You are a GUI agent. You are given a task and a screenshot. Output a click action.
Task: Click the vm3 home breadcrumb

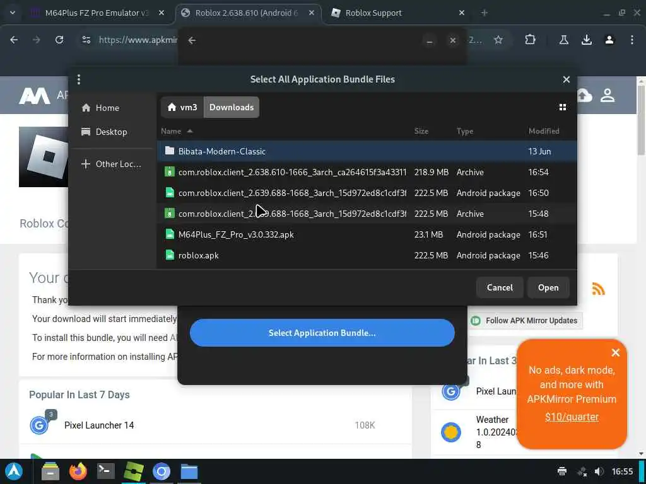point(182,107)
